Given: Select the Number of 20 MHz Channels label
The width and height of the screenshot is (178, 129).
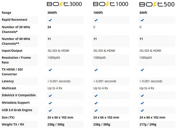Looking at the screenshot, I should tap(16, 29).
